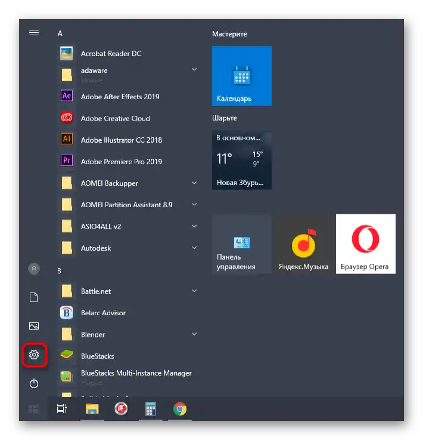The height and width of the screenshot is (440, 423).
Task: Expand the Blender folder chevron
Action: click(x=194, y=334)
